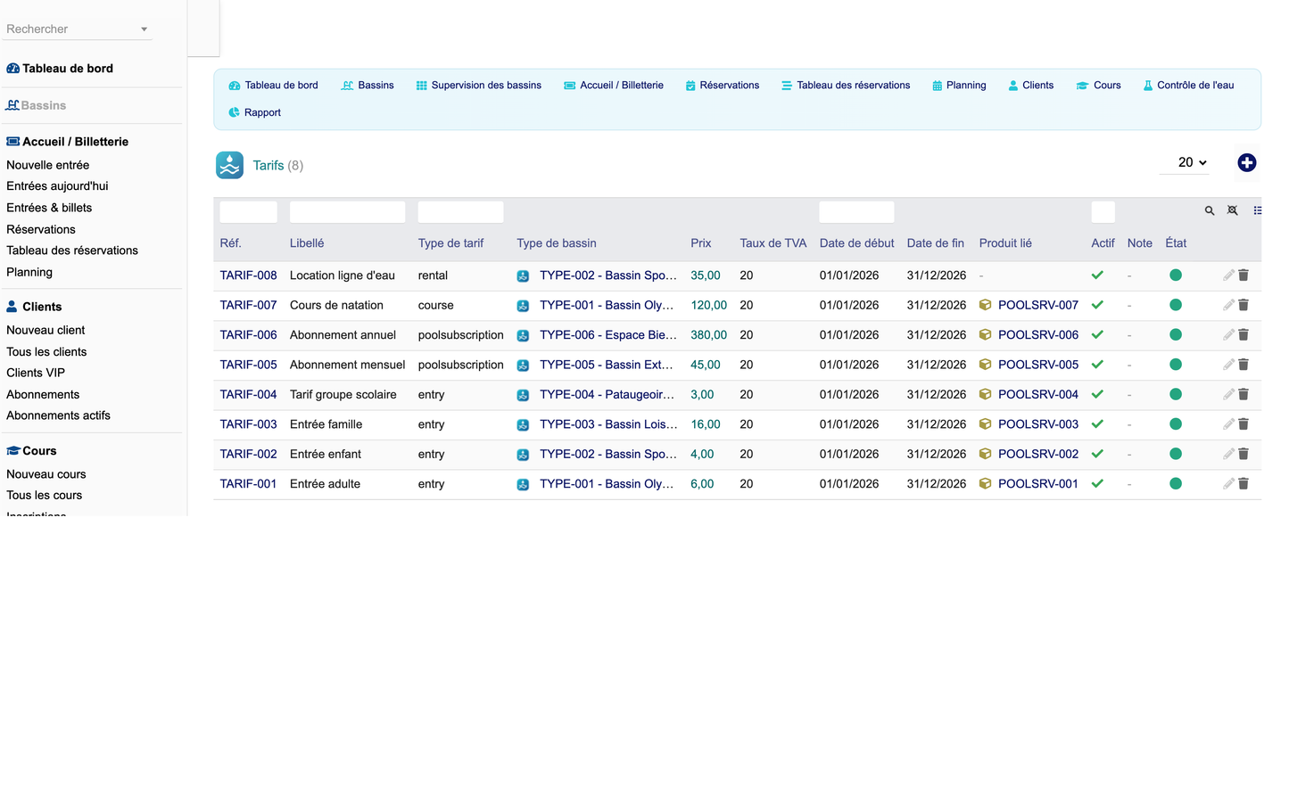Click the Libellé filter input field
Screen dimensions: 1289x797
348,212
